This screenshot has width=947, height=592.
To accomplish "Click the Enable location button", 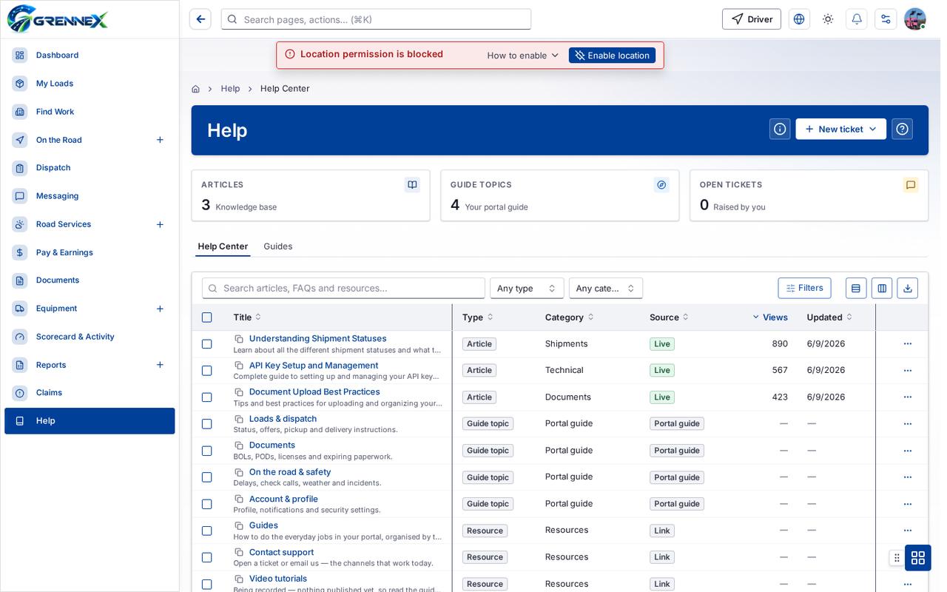I will point(612,55).
